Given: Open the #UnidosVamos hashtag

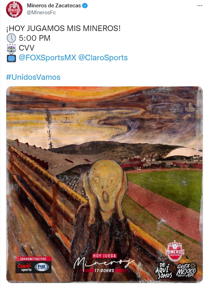Looking at the screenshot, I should pyautogui.click(x=33, y=77).
